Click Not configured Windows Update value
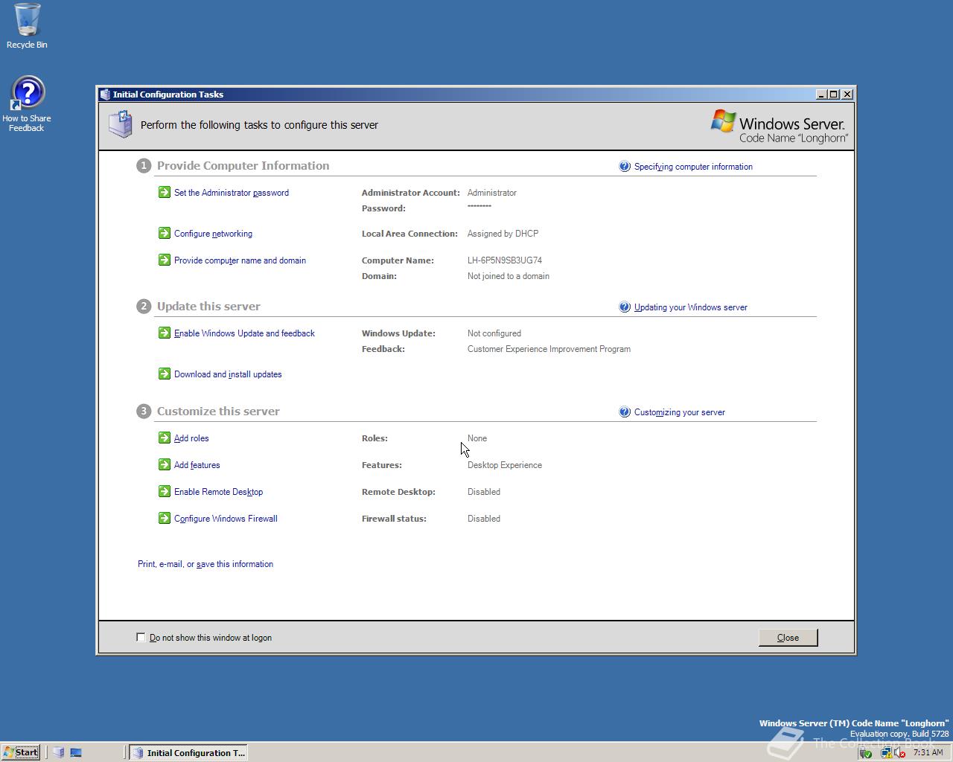The height and width of the screenshot is (762, 953). (494, 333)
